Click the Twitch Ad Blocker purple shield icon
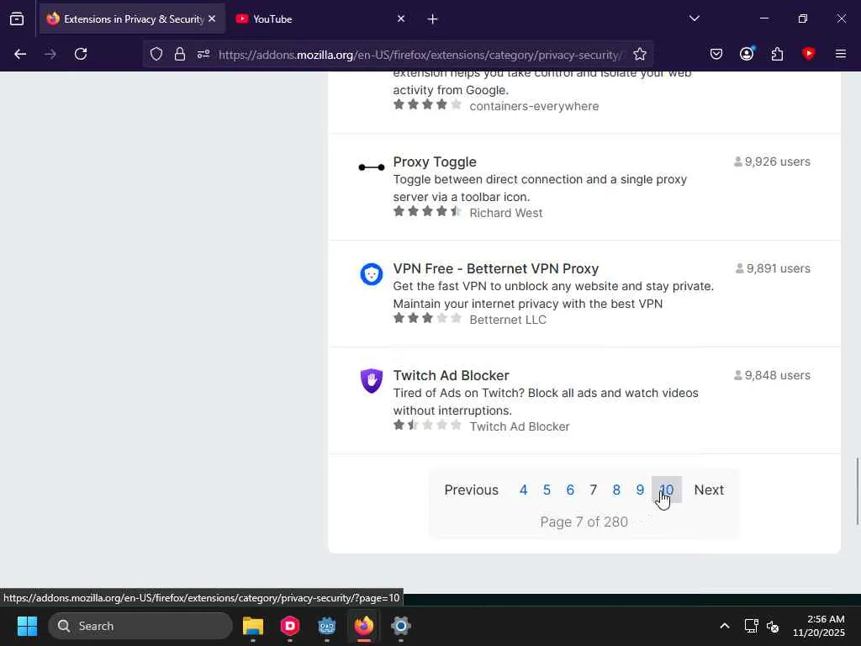This screenshot has width=861, height=646. [x=372, y=381]
